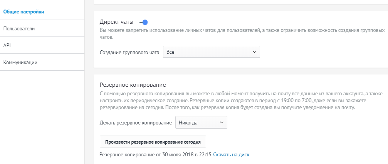Select the word Все shown in the group chat selector
This screenshot has height=164, width=388.
(170, 52)
